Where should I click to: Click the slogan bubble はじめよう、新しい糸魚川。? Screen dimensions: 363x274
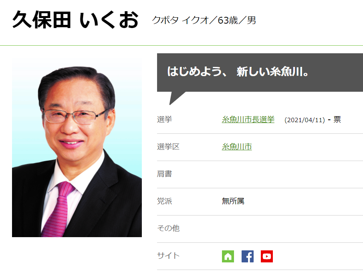[x=260, y=72]
